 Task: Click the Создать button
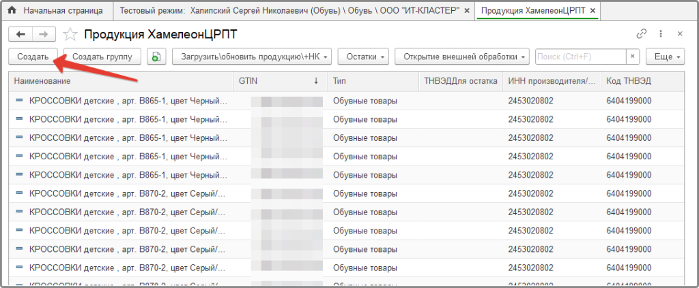click(33, 57)
